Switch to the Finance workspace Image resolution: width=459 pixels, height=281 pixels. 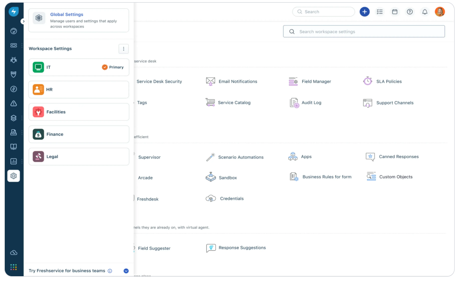coord(79,134)
